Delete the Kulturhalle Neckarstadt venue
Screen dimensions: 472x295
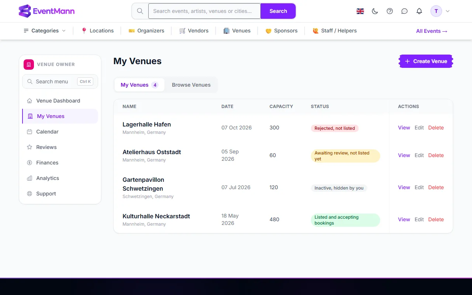[436, 219]
